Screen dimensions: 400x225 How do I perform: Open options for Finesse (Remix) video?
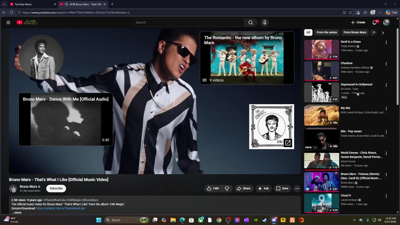[386, 175]
